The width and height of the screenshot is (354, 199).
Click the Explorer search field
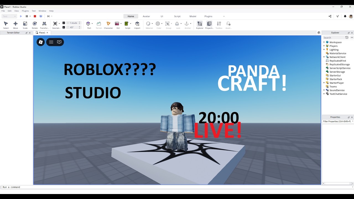(x=334, y=38)
